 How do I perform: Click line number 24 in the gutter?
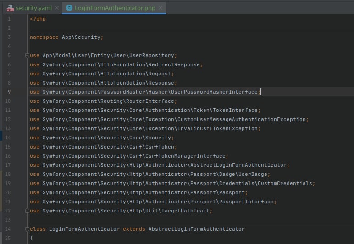click(9, 229)
